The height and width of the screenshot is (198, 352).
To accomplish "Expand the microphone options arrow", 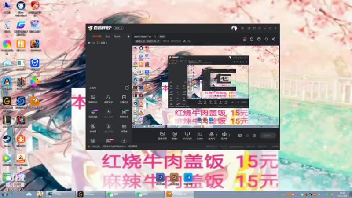I will pos(216,135).
